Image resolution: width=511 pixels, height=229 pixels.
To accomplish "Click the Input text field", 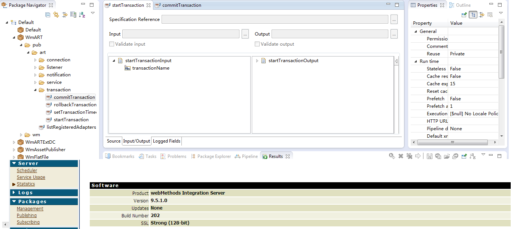I will [181, 34].
